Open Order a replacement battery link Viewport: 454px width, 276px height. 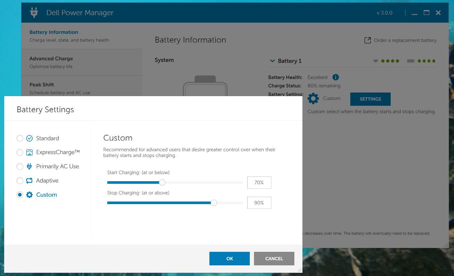click(x=405, y=40)
